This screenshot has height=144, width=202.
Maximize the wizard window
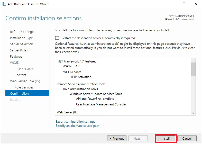pos(184,4)
